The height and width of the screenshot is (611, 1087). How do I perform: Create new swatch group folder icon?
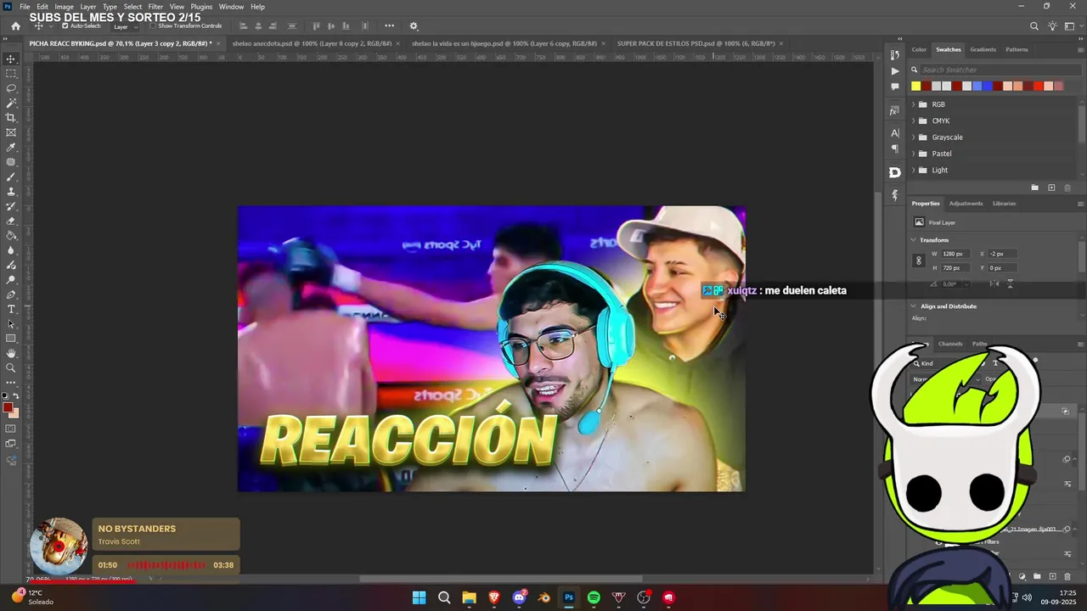tap(1034, 188)
